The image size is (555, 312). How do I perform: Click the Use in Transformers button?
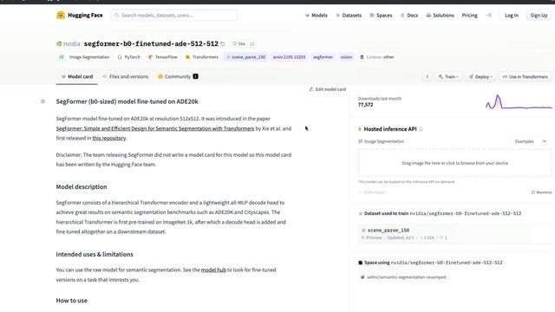click(x=526, y=77)
